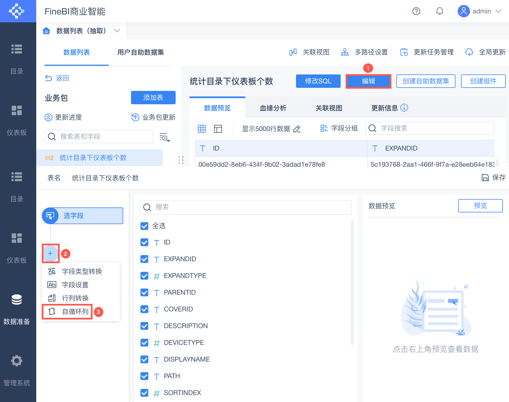Click the 搜索表和字段 search field
The image size is (509, 402).
(x=99, y=137)
